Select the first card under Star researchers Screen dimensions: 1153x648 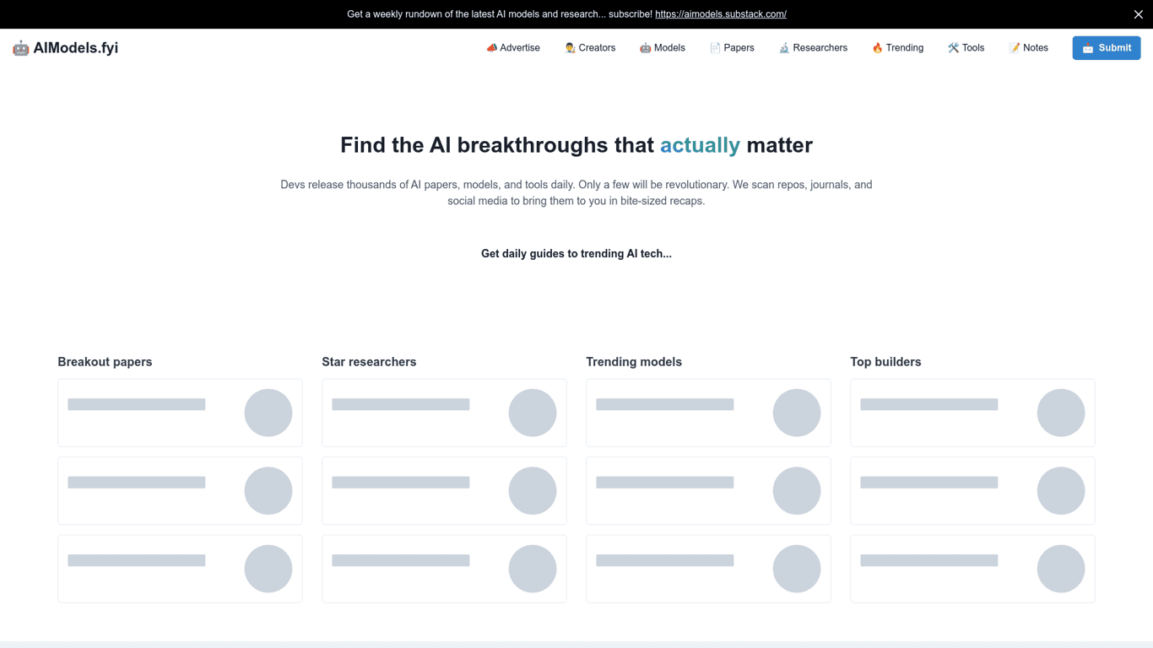click(x=444, y=413)
